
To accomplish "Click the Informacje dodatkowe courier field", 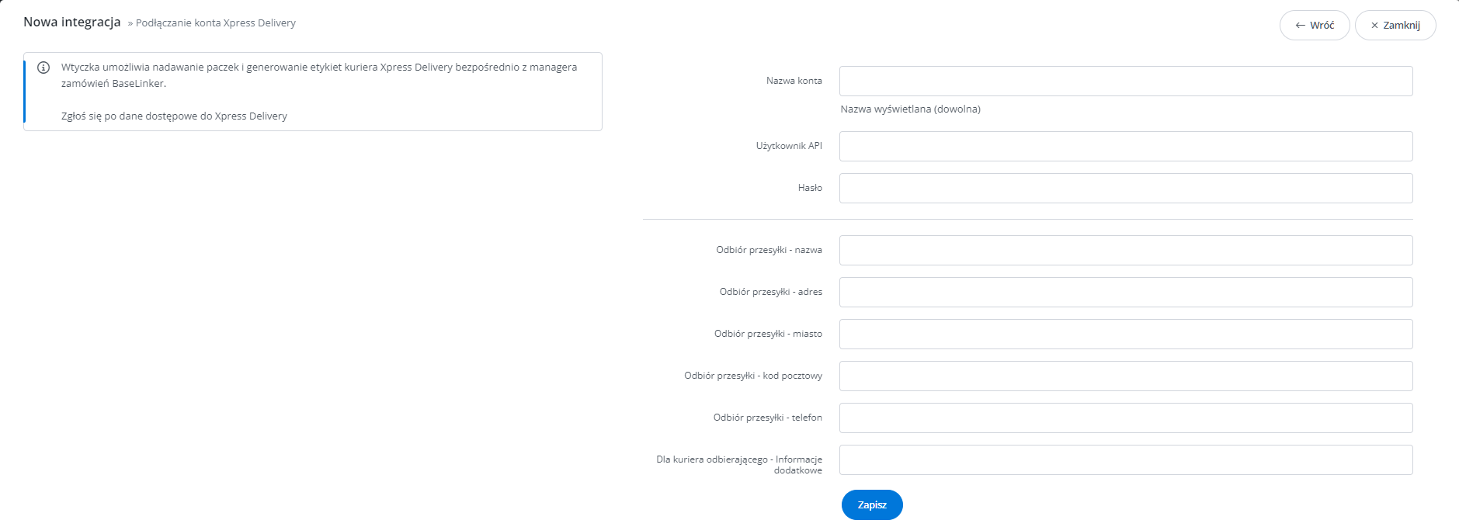I will 1126,460.
